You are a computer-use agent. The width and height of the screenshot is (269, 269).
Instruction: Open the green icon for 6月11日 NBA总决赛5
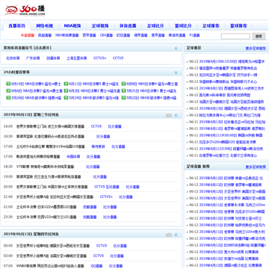coord(66,84)
